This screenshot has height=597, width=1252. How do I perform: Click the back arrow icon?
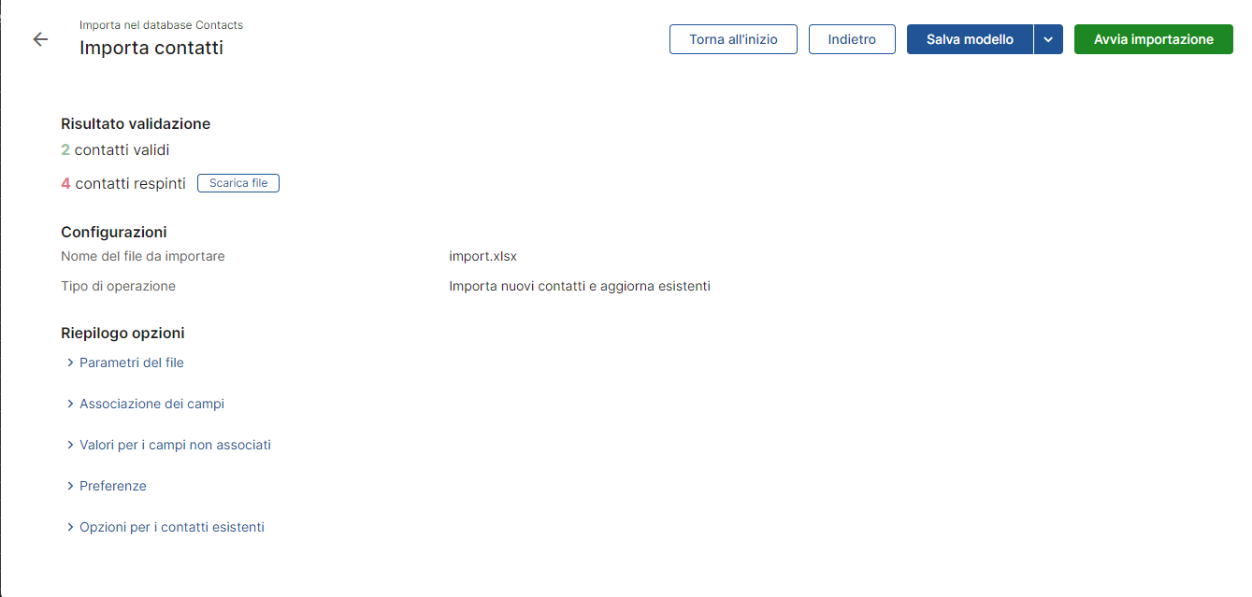coord(40,39)
